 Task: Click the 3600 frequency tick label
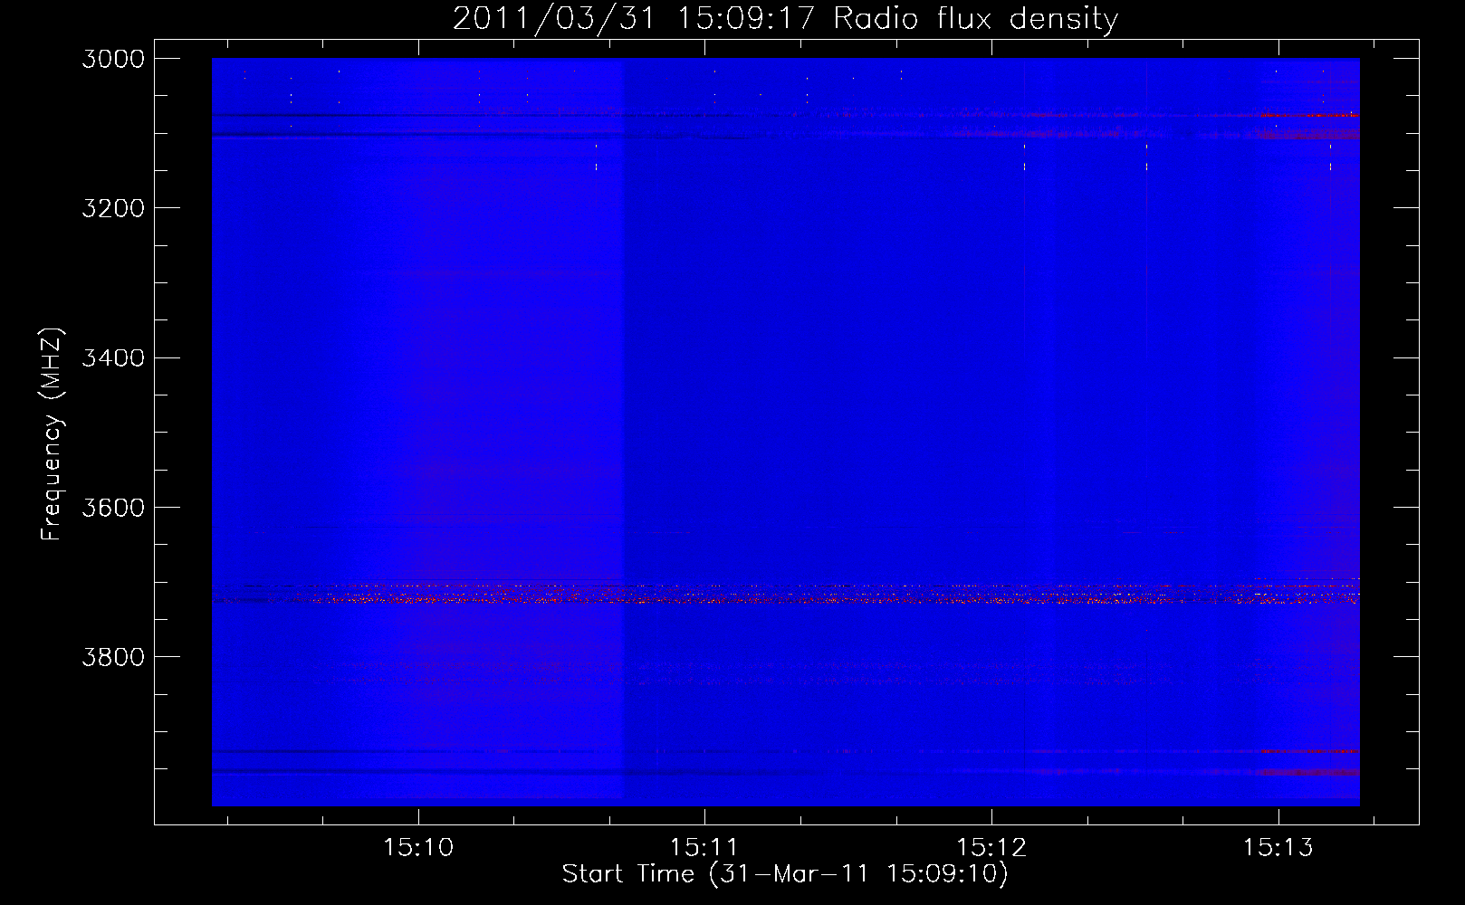[x=113, y=508]
